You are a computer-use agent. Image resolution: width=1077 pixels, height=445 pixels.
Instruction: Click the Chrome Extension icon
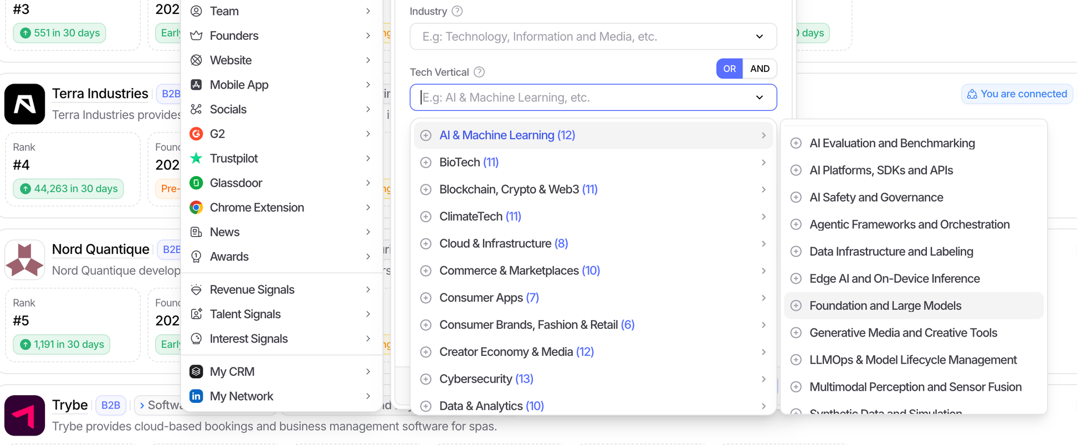pyautogui.click(x=196, y=208)
